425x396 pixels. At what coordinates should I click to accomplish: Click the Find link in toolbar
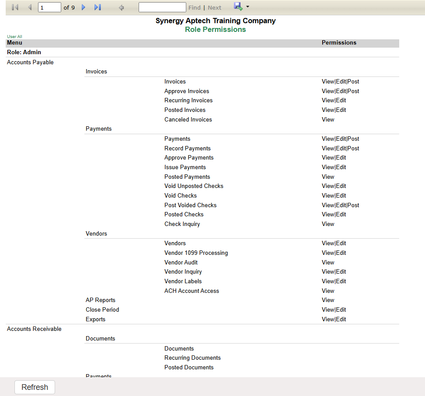click(195, 7)
